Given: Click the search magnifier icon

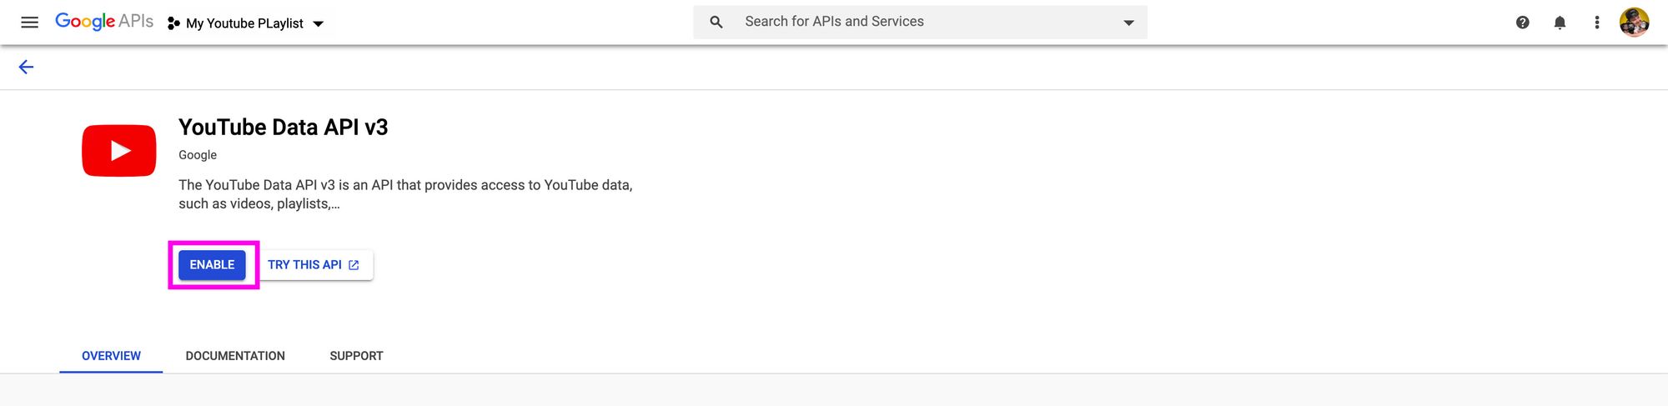Looking at the screenshot, I should coord(716,23).
